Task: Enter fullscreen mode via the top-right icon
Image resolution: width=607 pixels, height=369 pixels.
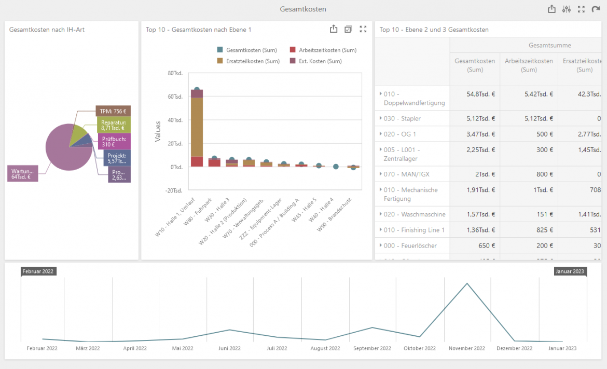Action: (581, 9)
